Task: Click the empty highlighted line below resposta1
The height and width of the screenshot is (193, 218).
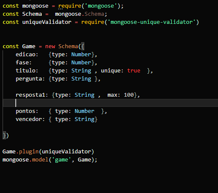Action: click(x=110, y=103)
